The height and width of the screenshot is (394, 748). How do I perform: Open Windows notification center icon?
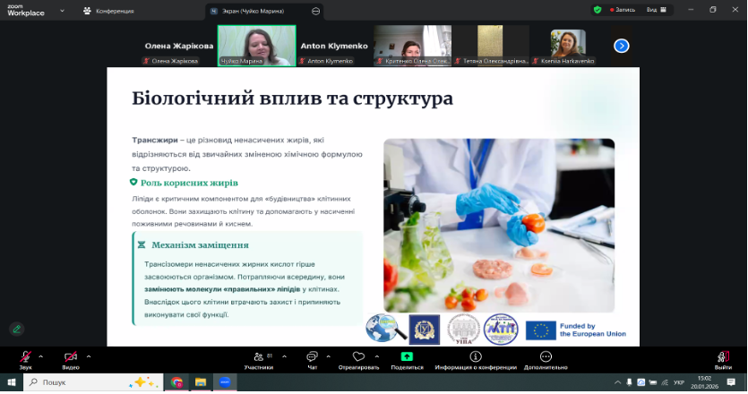tap(731, 382)
